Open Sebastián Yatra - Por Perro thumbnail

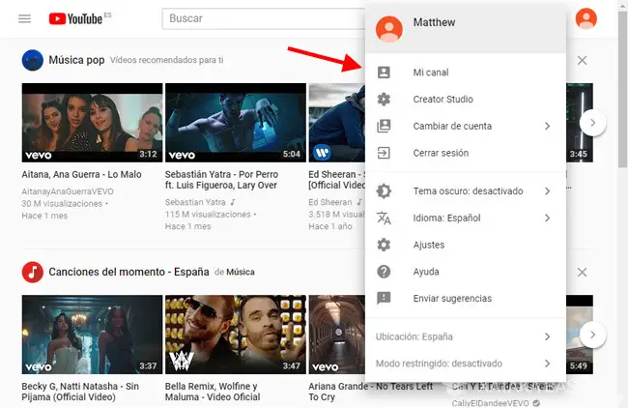pyautogui.click(x=236, y=123)
